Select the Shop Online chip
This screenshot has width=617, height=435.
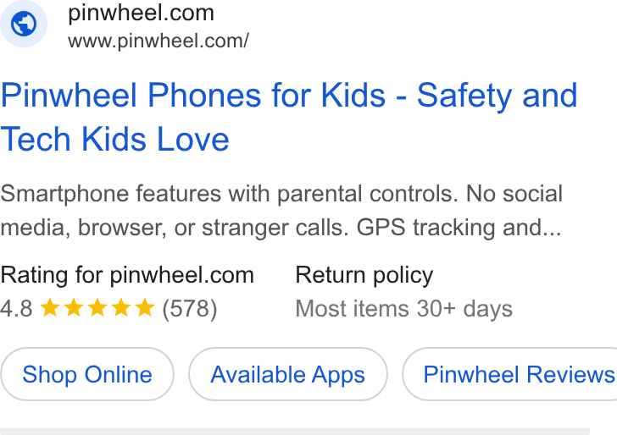pos(87,374)
